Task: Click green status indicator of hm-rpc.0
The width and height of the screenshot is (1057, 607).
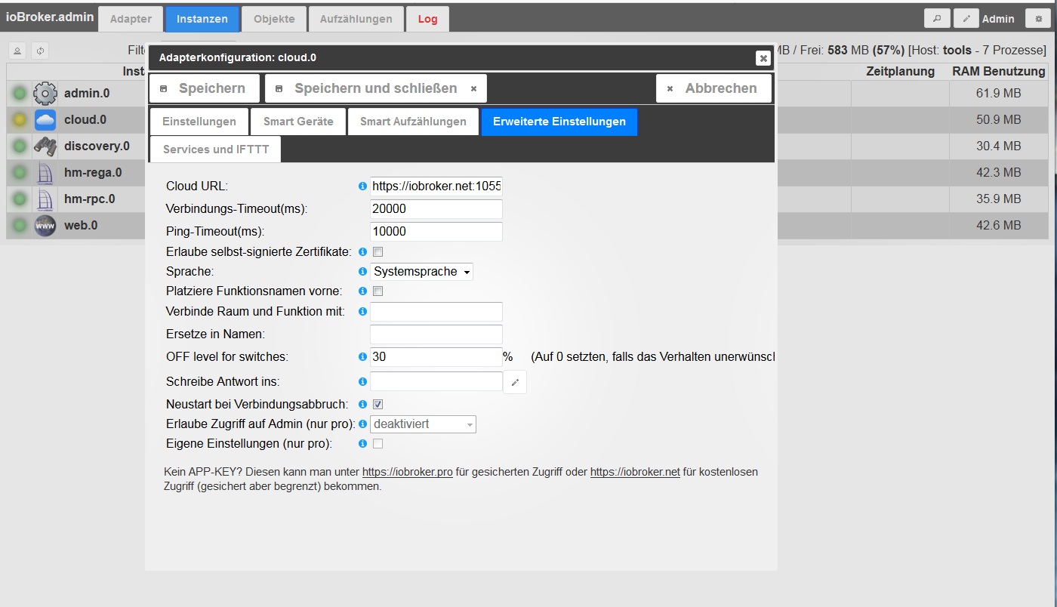Action: [20, 199]
